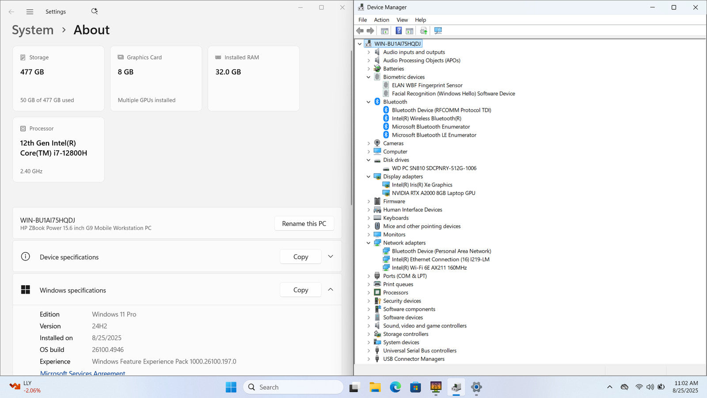Viewport: 707px width, 398px height.
Task: Open the blue Help icon in Device Manager toolbar
Action: [399, 31]
